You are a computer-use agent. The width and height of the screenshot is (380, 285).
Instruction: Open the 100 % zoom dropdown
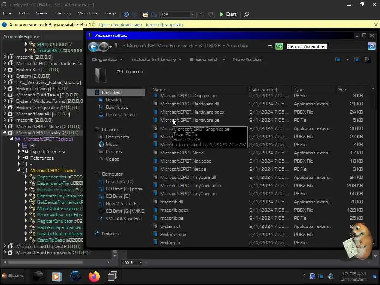pos(140,263)
